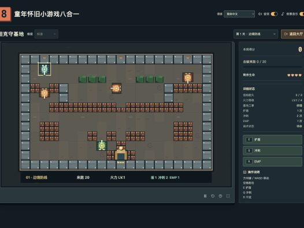Click the highlighted teal tank top-left
Viewport: 304px width, 228px height.
click(45, 69)
